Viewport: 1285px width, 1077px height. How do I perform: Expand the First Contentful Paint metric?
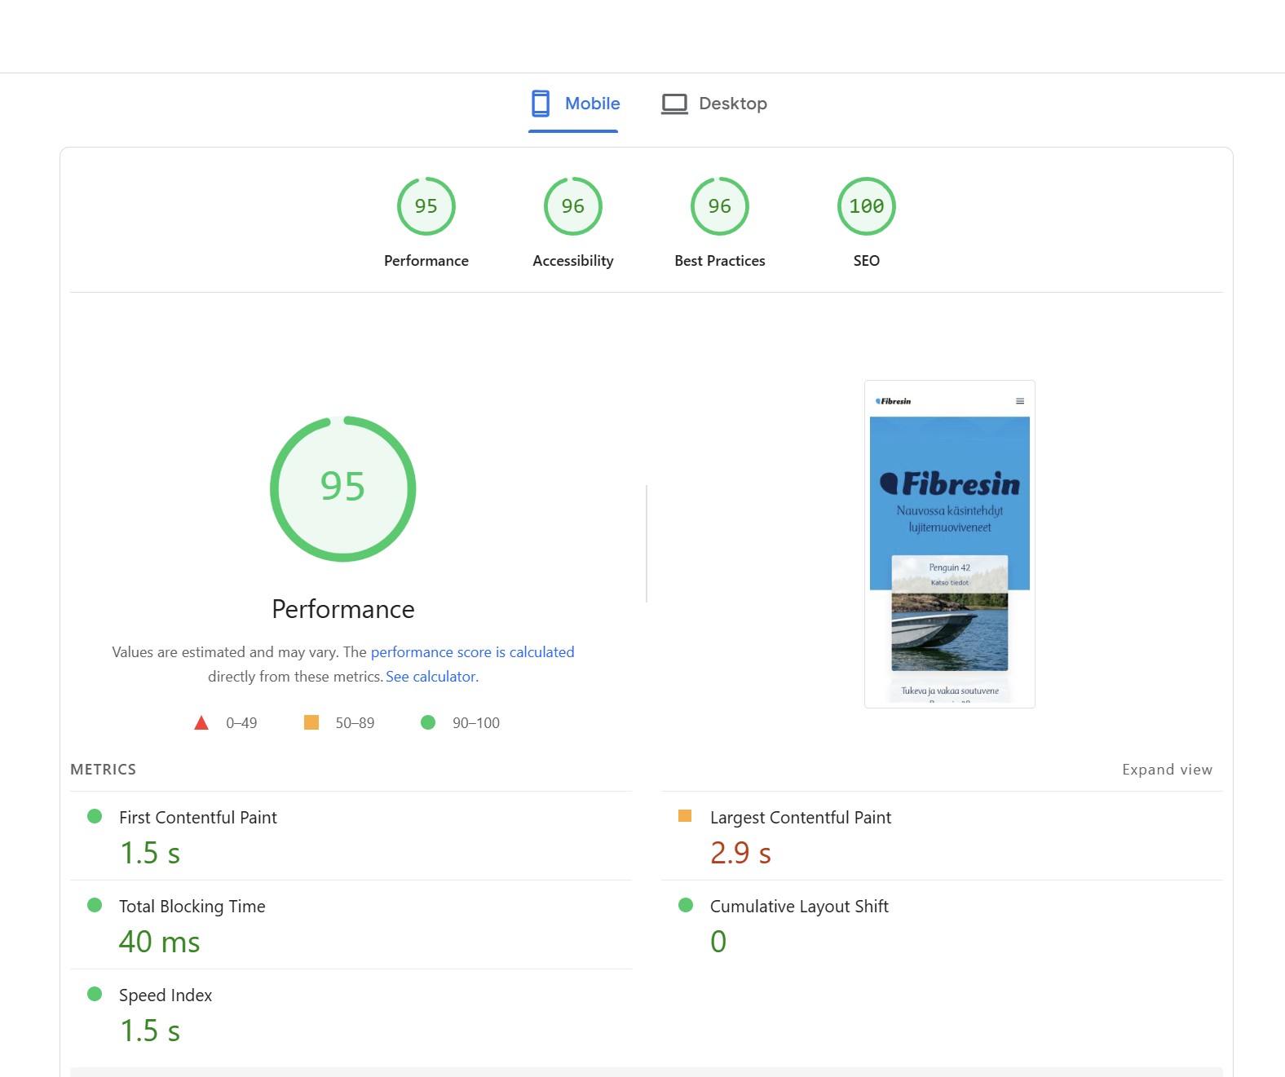pos(197,818)
